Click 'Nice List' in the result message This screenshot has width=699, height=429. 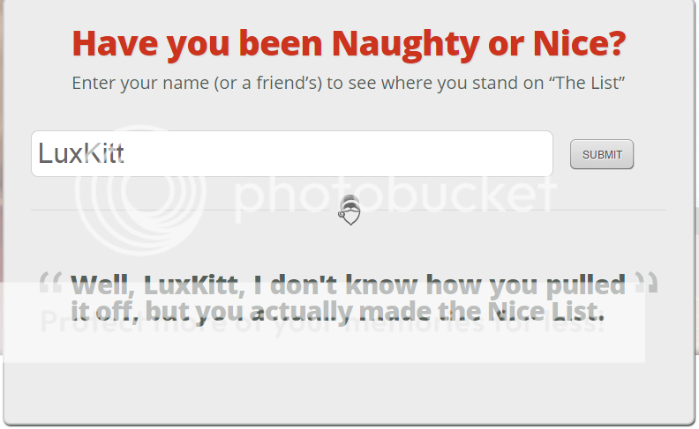545,311
